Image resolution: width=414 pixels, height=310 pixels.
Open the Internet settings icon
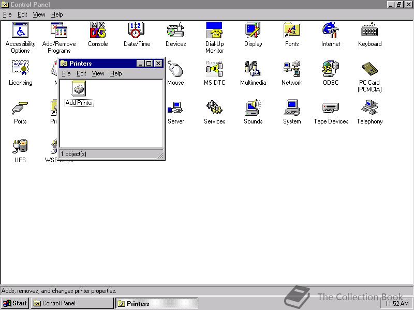(x=331, y=35)
